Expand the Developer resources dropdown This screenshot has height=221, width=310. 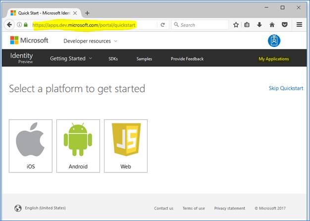[90, 41]
